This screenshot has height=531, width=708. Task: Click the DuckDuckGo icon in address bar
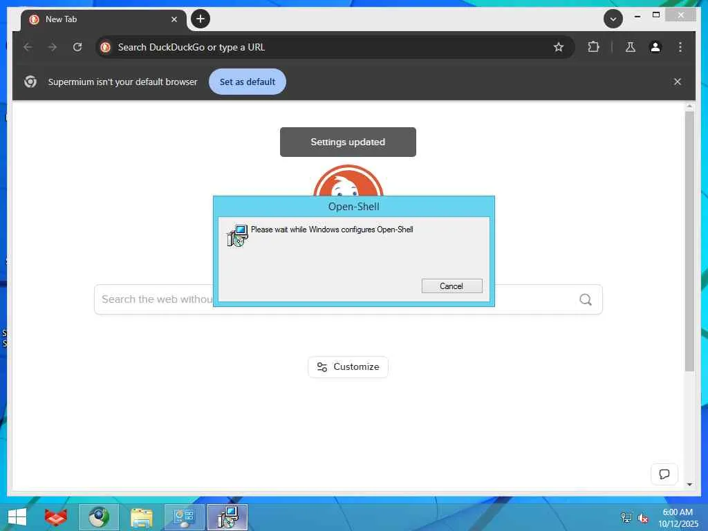106,47
